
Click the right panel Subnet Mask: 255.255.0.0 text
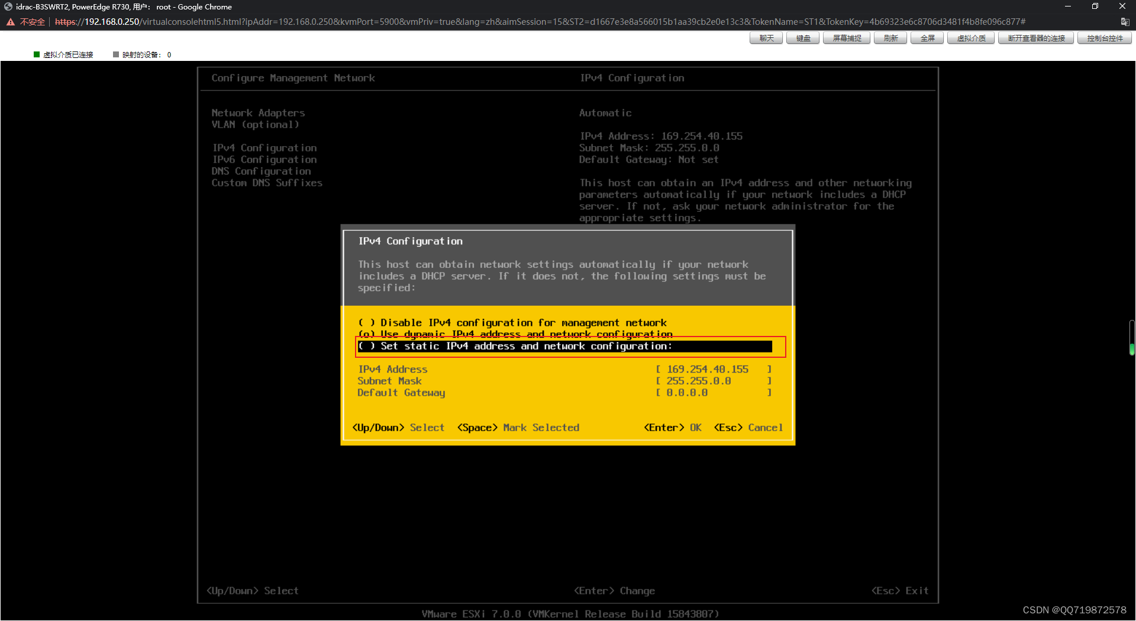coord(649,148)
